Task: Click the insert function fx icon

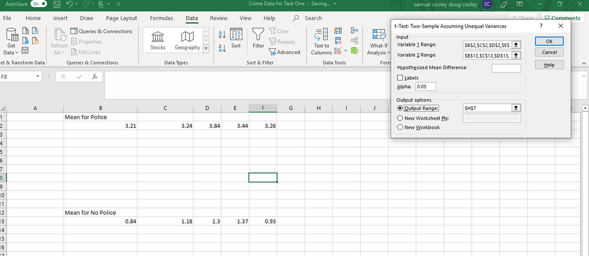Action: point(95,77)
